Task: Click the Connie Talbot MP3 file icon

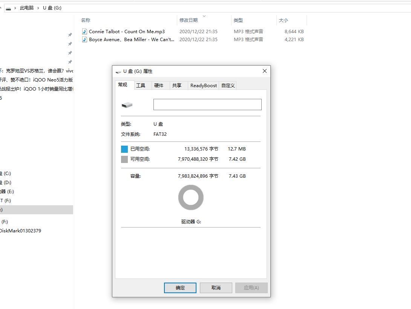Action: tap(84, 31)
